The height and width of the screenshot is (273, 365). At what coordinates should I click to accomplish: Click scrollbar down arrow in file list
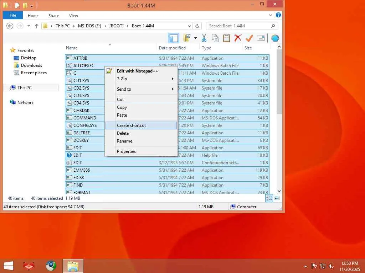tap(279, 191)
